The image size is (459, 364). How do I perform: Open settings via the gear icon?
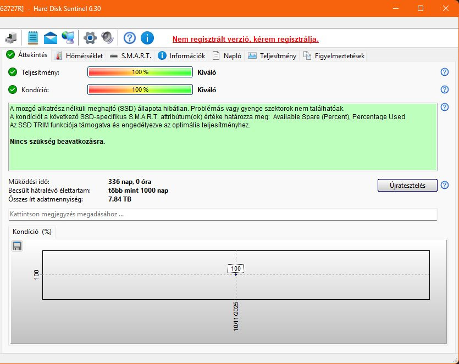(x=90, y=38)
